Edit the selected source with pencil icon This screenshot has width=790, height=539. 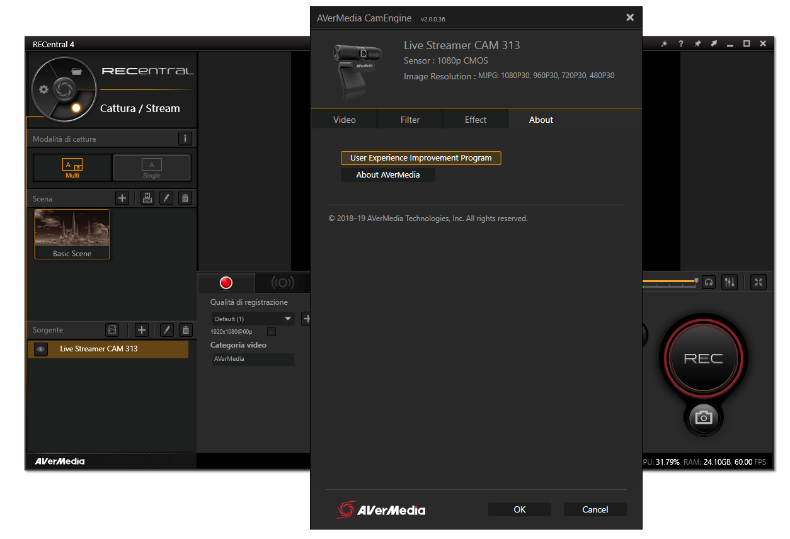[166, 330]
